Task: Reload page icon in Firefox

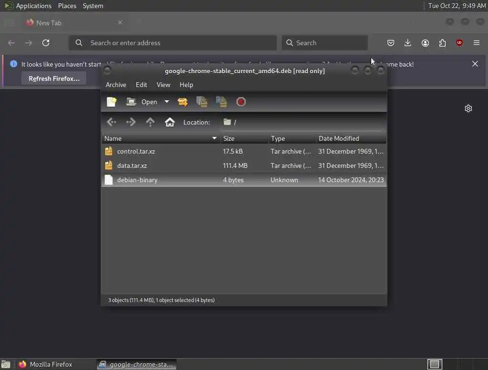Action: pos(46,42)
